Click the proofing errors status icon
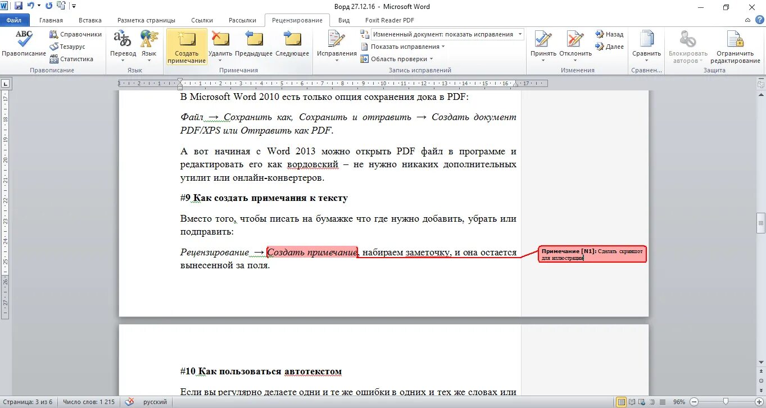The width and height of the screenshot is (766, 408). coord(130,402)
